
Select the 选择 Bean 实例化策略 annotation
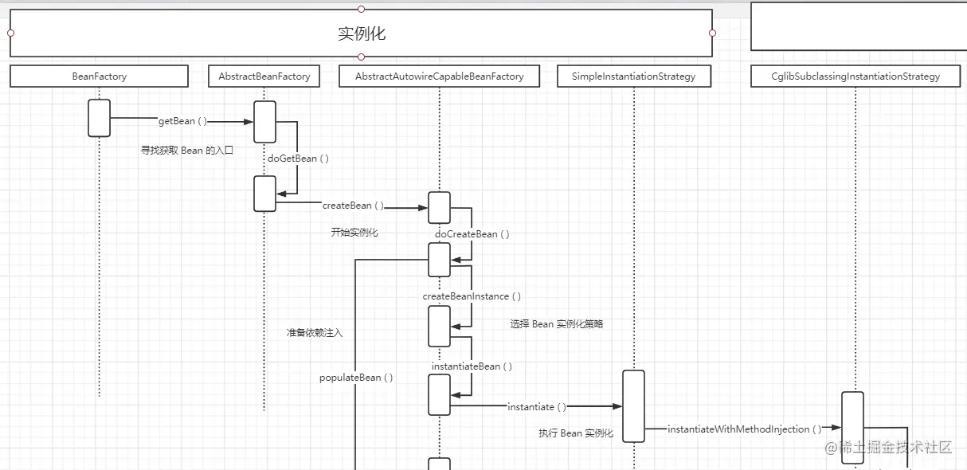pos(558,324)
